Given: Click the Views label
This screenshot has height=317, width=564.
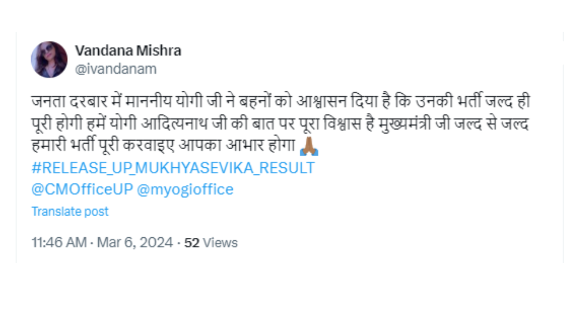Looking at the screenshot, I should pyautogui.click(x=220, y=243).
